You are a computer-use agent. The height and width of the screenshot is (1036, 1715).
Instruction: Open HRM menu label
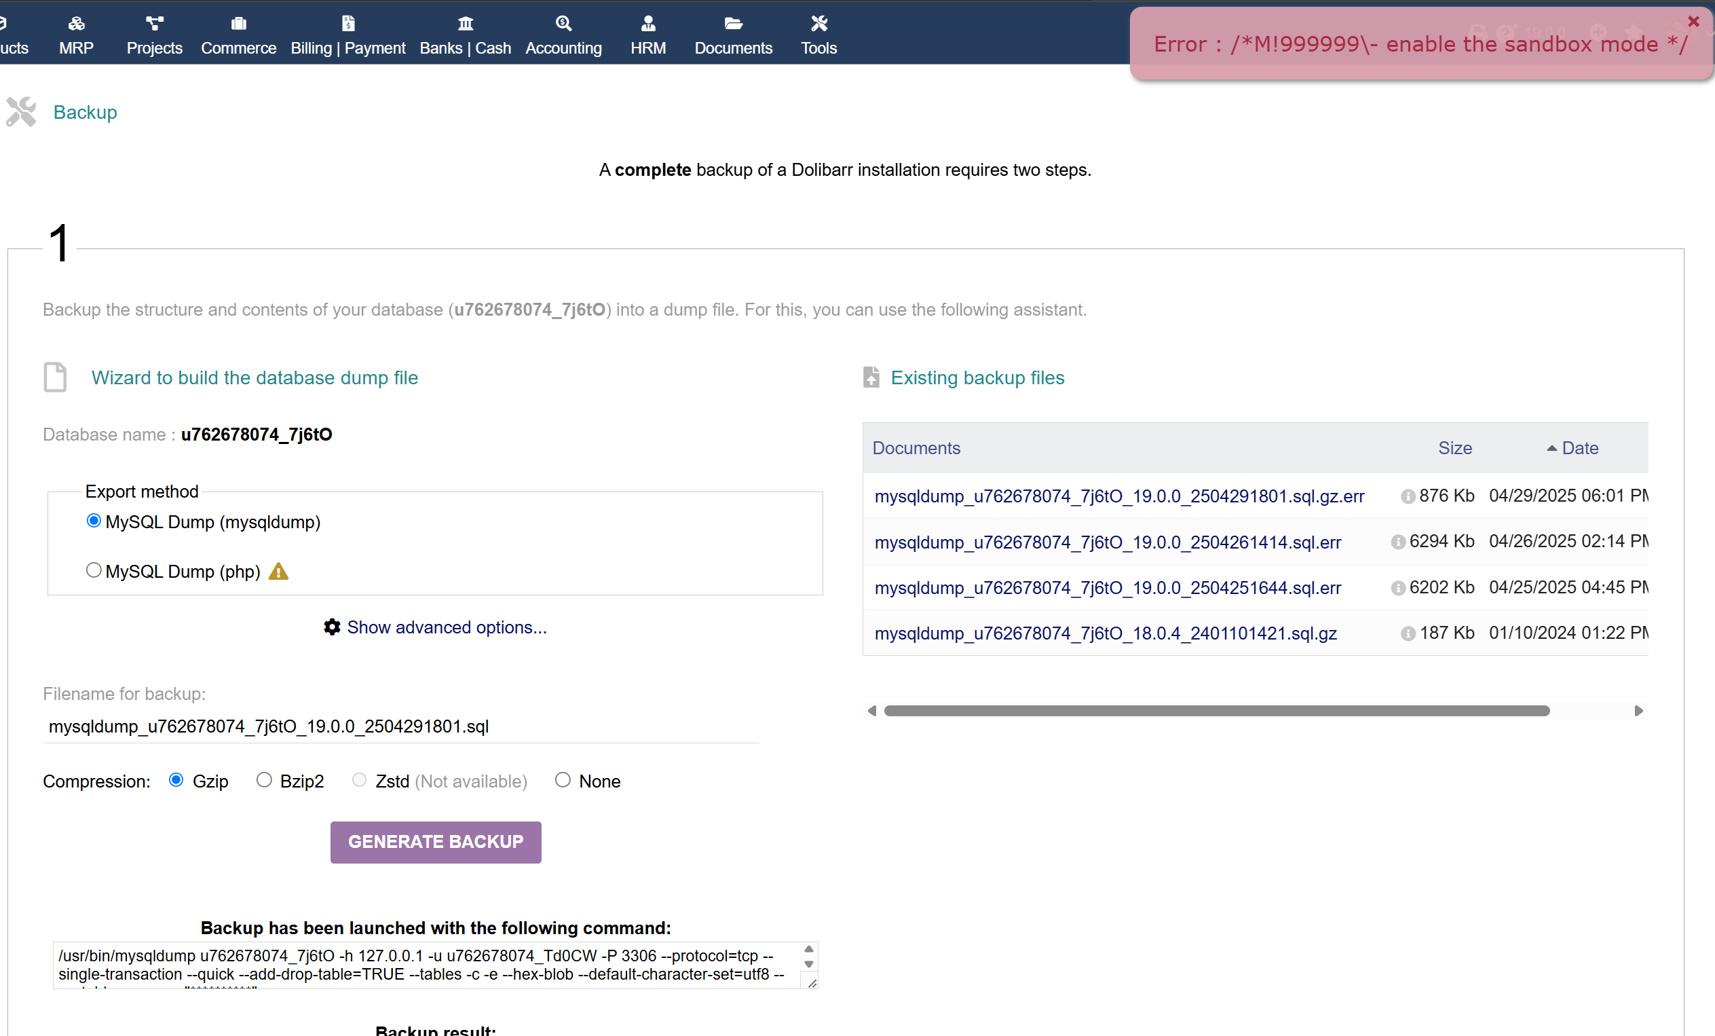(648, 48)
